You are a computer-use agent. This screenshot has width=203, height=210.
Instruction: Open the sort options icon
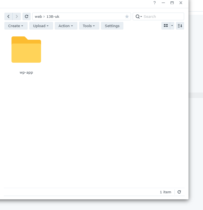(x=180, y=26)
